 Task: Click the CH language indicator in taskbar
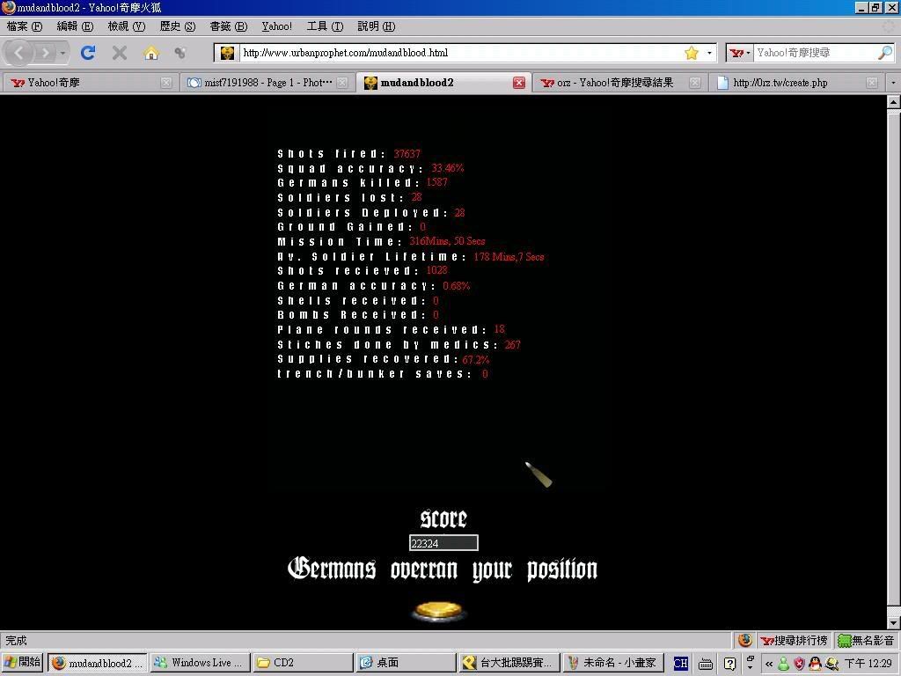(680, 664)
